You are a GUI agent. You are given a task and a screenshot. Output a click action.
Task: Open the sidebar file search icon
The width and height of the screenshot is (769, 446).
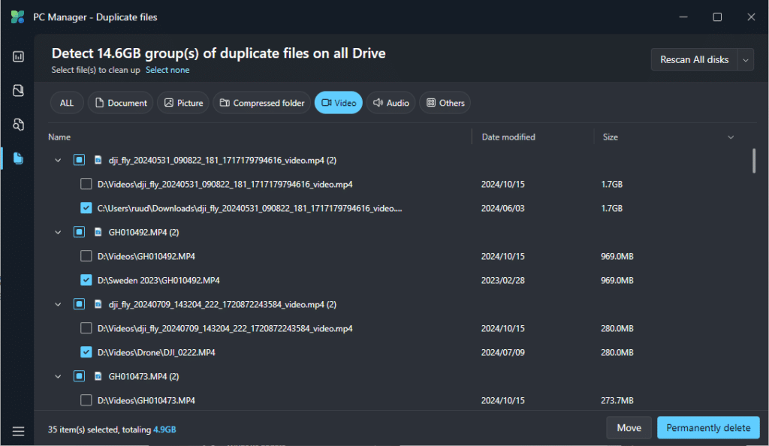18,125
